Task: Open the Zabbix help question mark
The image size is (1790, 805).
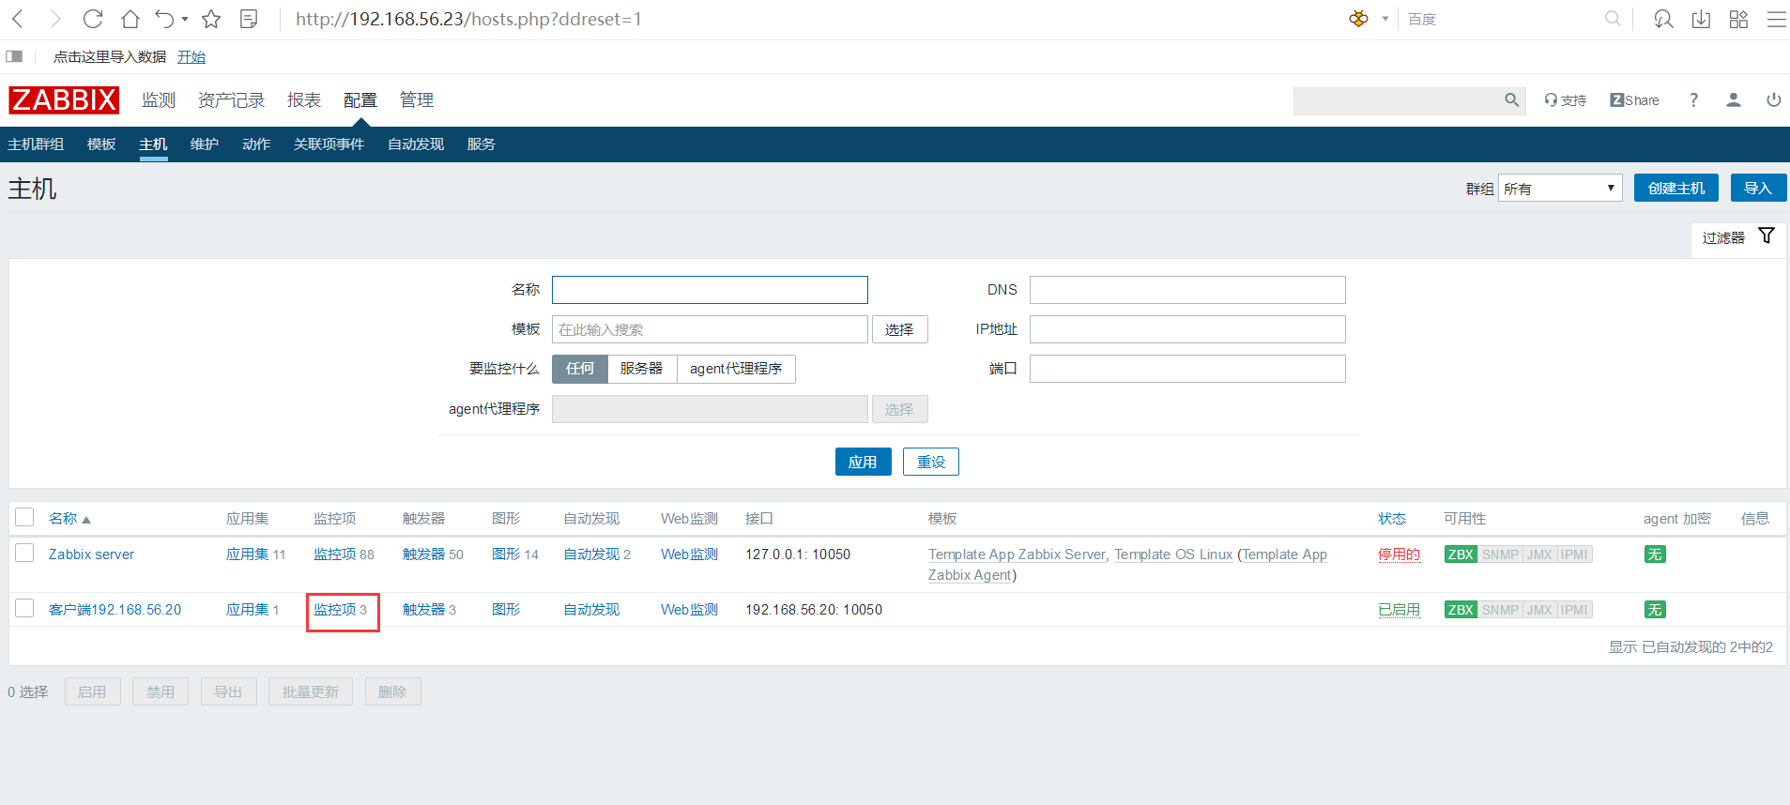Action: 1693,100
